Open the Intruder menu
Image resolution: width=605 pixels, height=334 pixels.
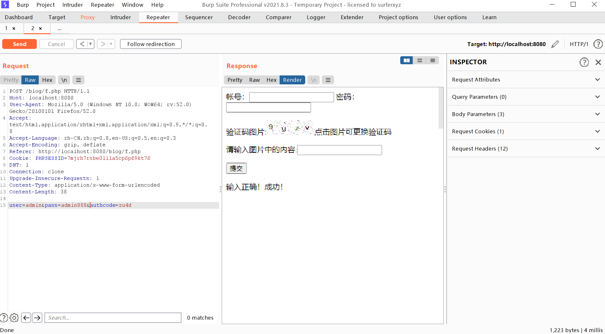coord(73,5)
